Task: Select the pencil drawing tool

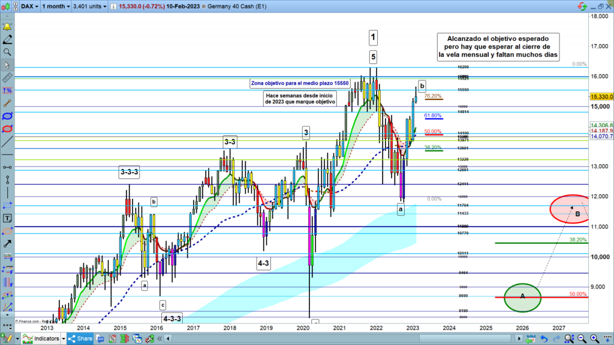Action: (x=7, y=40)
